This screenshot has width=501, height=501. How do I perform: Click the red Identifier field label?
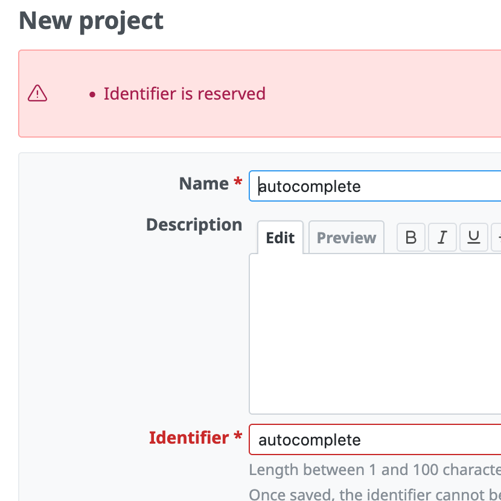point(189,438)
